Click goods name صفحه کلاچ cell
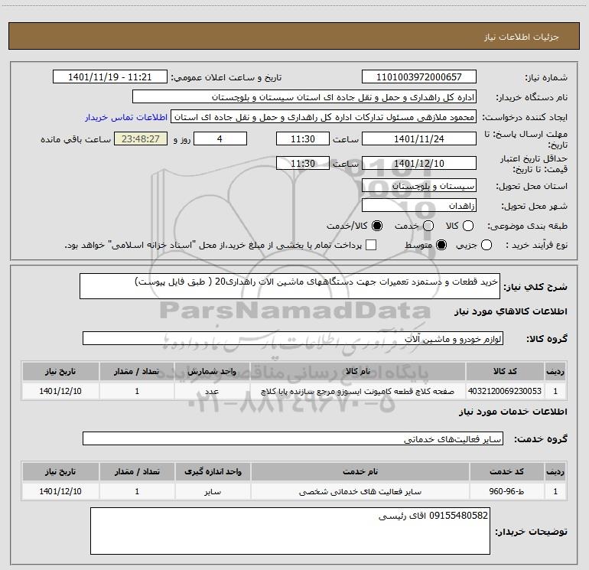589x570 pixels. pos(358,391)
